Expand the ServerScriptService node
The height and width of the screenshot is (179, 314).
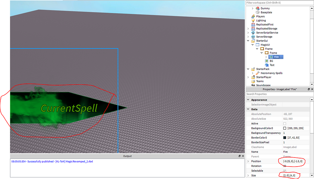pos(248,33)
